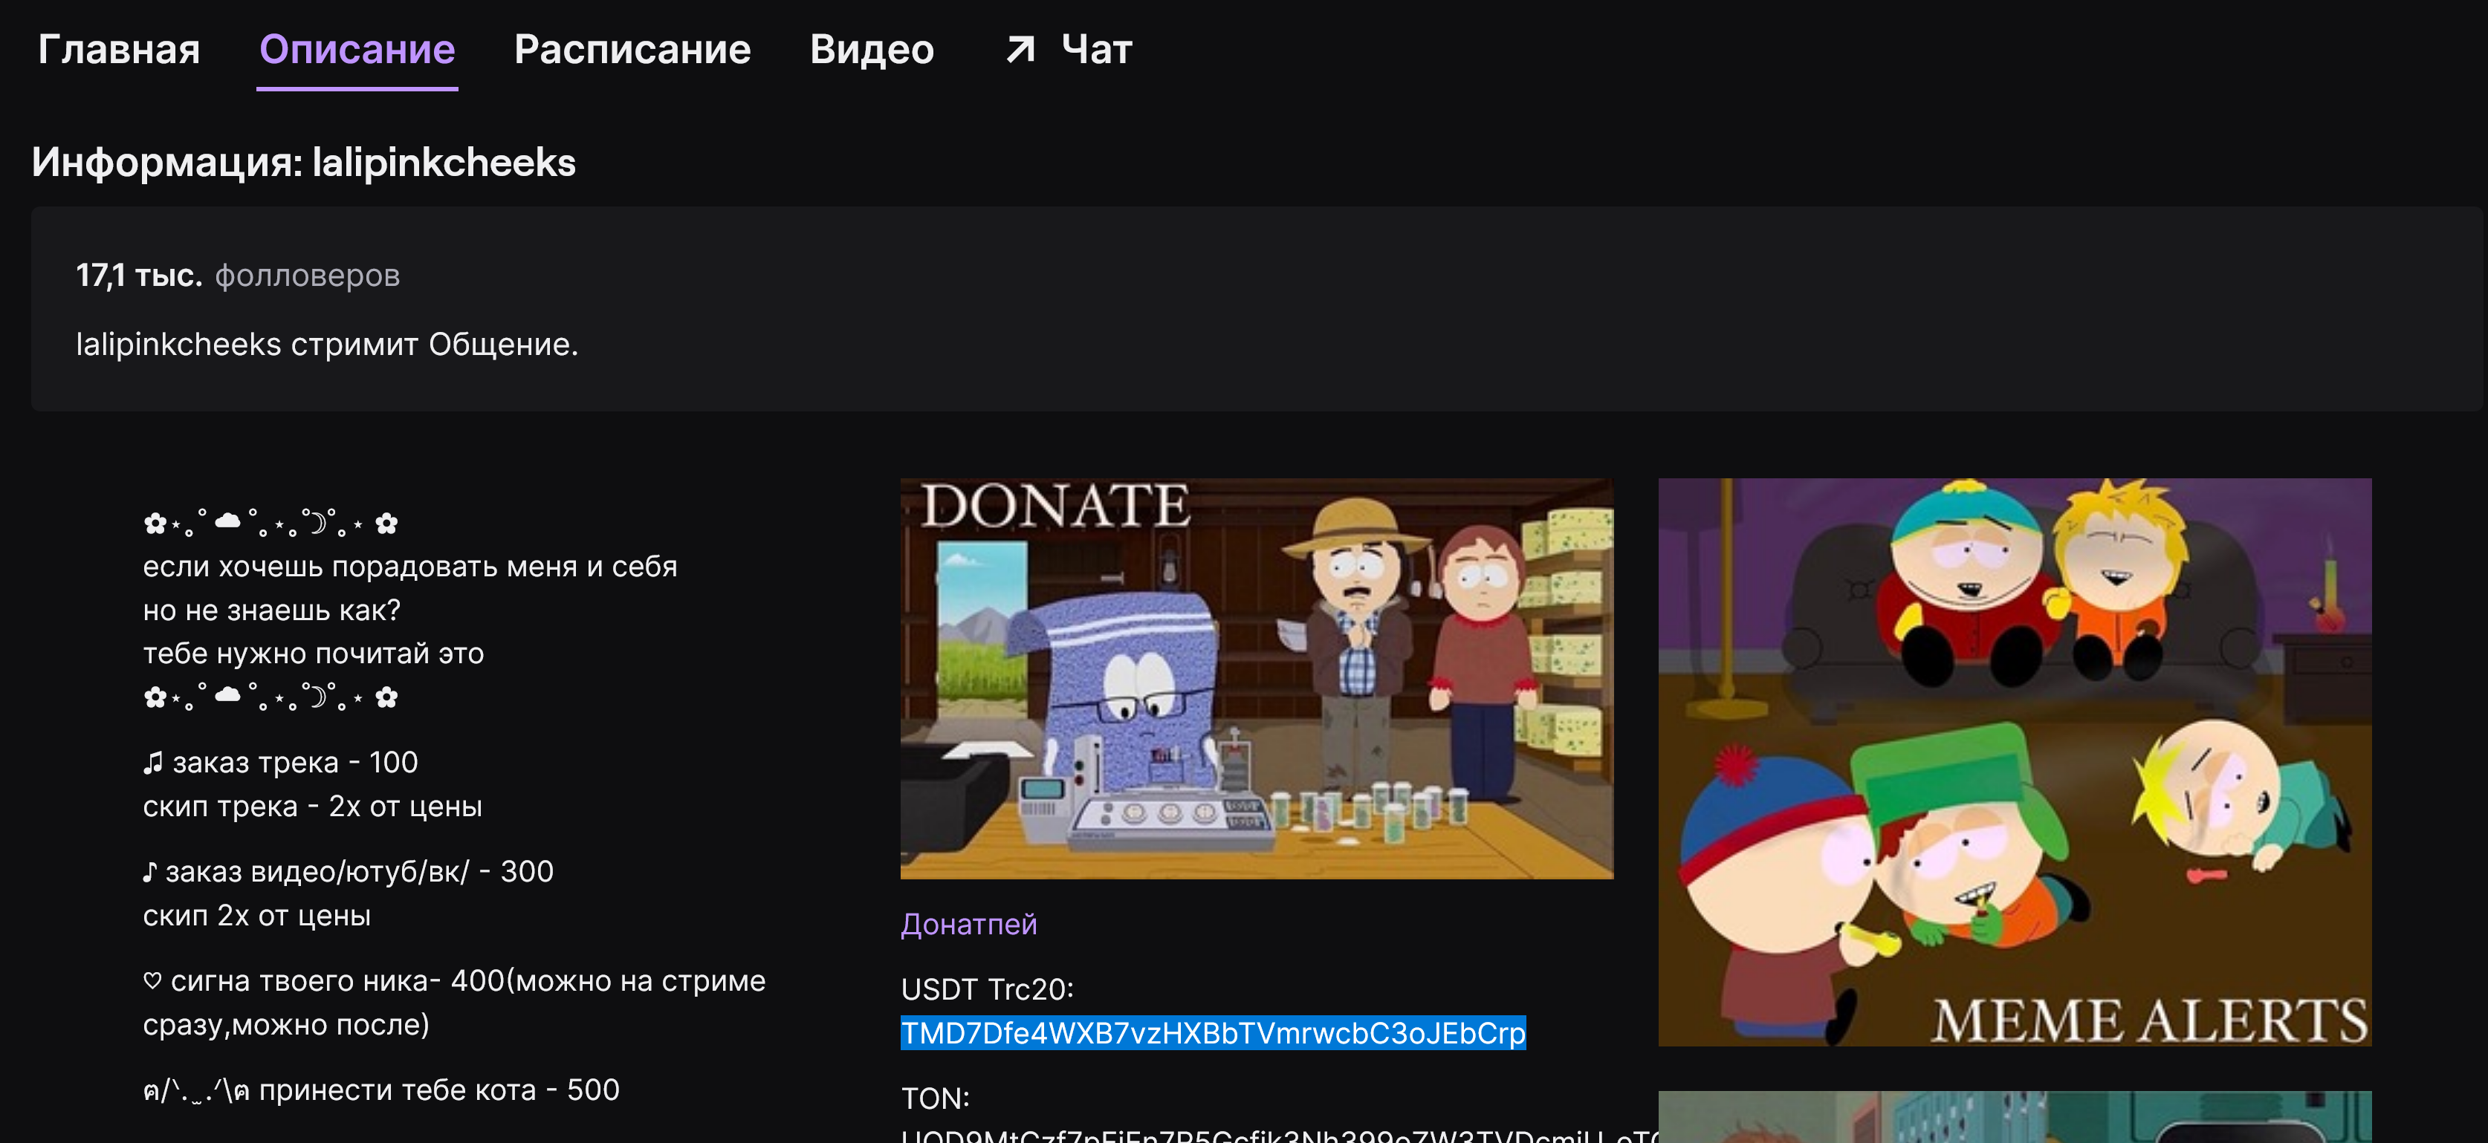Screen dimensions: 2488x1143
Task: Click 'но не знаешь как?' text
Action: tap(271, 610)
